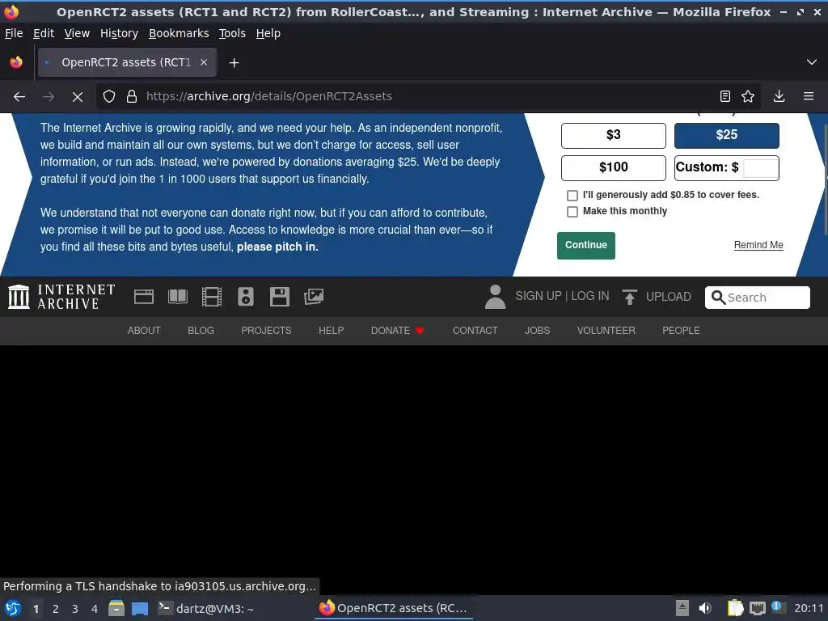This screenshot has height=621, width=828.
Task: Close the OpenRCT2 assets tab
Action: coord(204,62)
